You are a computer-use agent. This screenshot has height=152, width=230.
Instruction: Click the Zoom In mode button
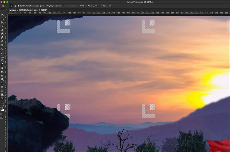[11, 6]
